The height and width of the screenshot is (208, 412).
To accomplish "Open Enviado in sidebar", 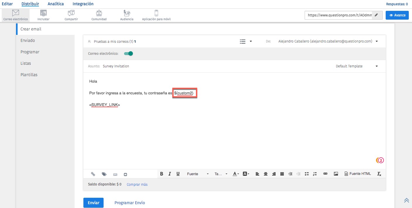I will 45,40.
